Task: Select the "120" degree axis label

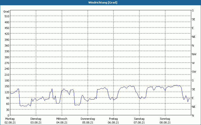Action: [7, 92]
